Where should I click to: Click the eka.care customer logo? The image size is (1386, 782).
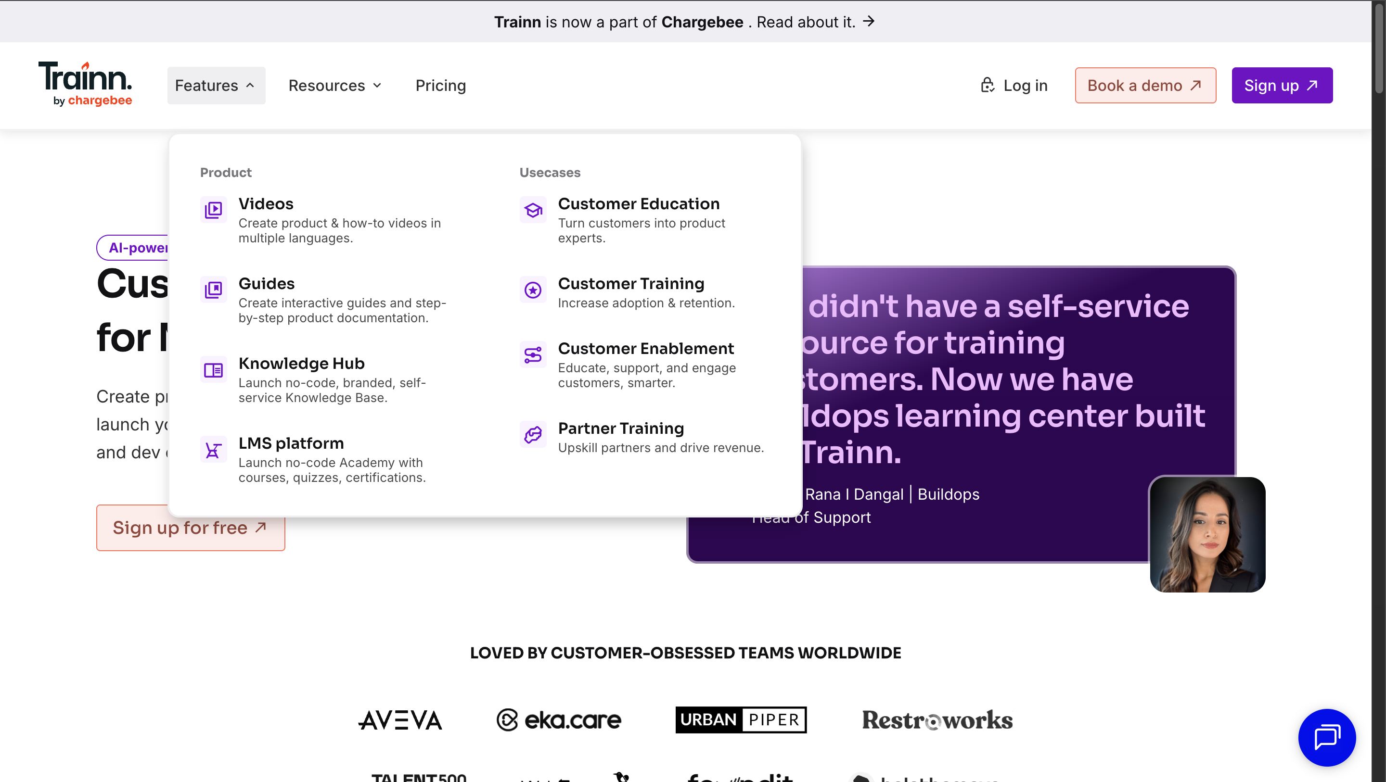[x=558, y=719]
